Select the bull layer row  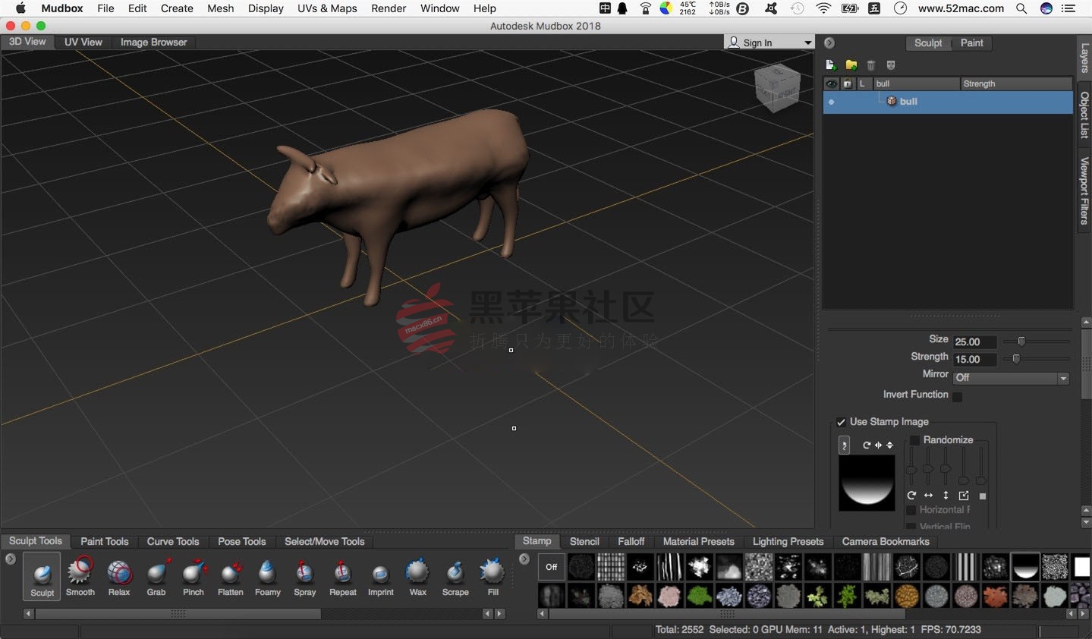pyautogui.click(x=949, y=102)
